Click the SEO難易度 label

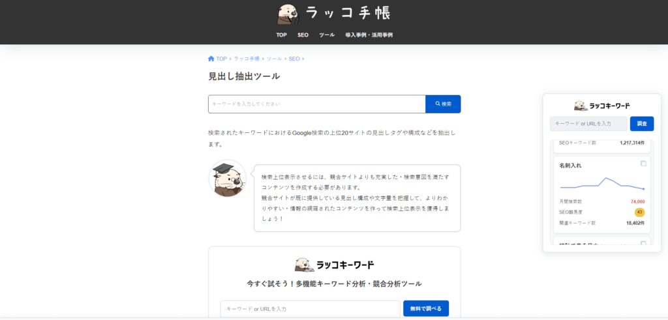(x=570, y=212)
